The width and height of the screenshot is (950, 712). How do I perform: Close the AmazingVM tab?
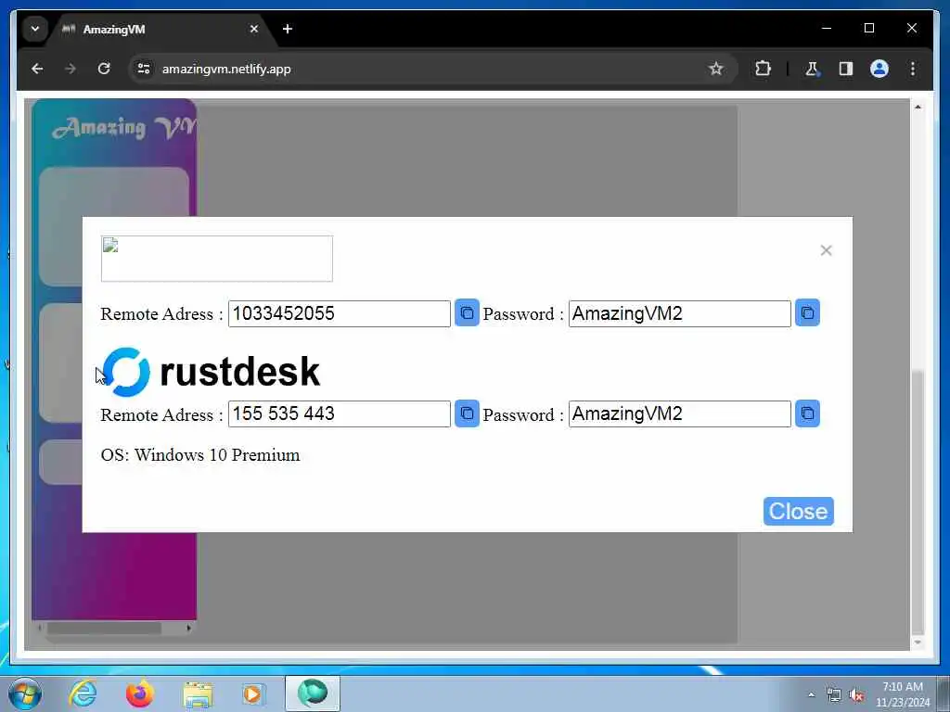pos(254,29)
